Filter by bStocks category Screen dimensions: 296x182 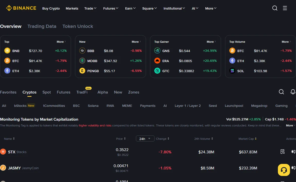[24, 106]
